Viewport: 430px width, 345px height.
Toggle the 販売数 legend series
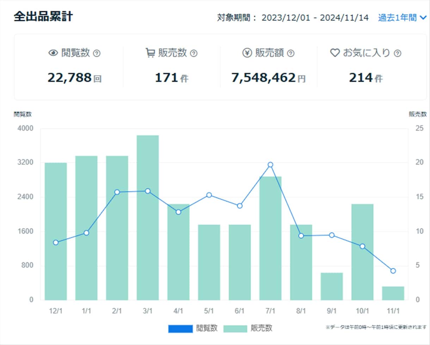pos(248,328)
